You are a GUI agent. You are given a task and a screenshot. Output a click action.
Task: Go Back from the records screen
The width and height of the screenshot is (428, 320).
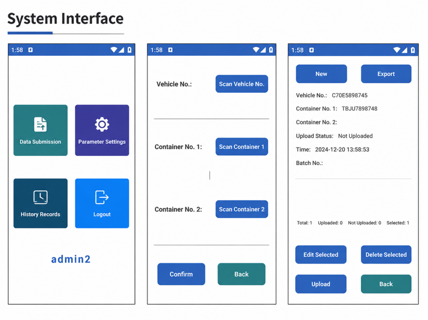pos(386,284)
